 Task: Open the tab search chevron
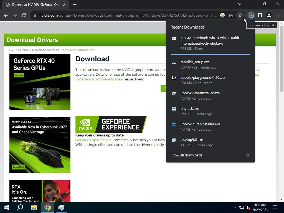pos(239,4)
